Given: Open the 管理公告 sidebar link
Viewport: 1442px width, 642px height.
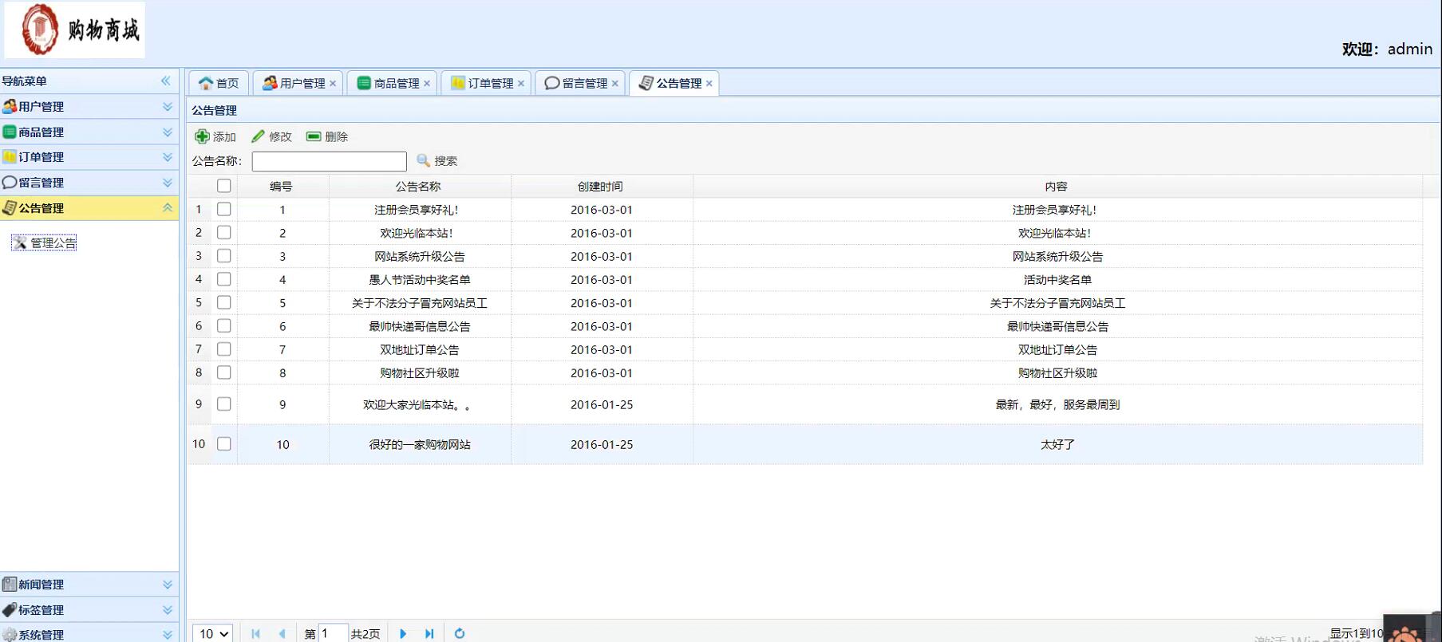Looking at the screenshot, I should pyautogui.click(x=53, y=243).
